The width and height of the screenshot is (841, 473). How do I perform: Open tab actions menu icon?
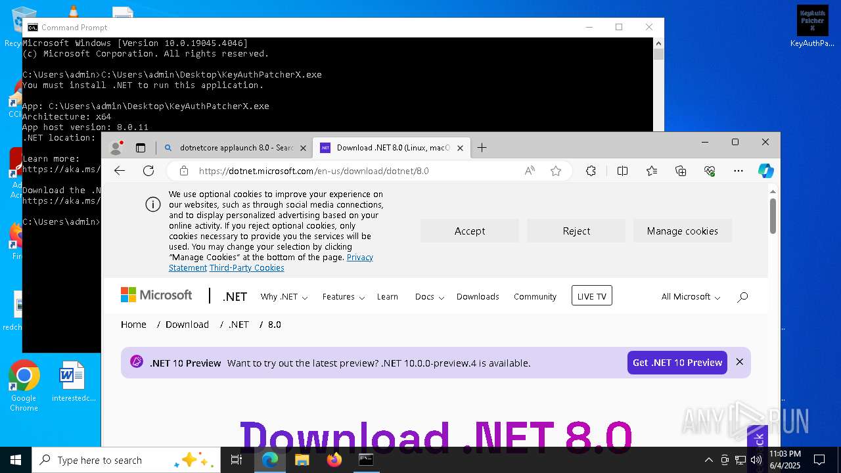[141, 148]
